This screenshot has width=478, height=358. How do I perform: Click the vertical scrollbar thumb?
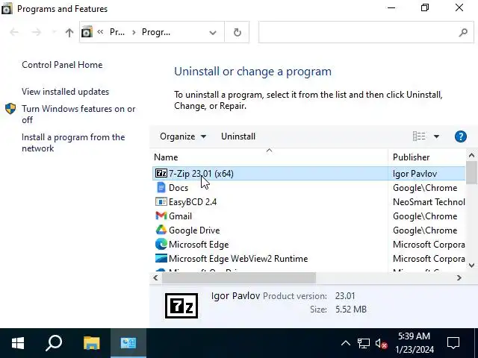[471, 172]
